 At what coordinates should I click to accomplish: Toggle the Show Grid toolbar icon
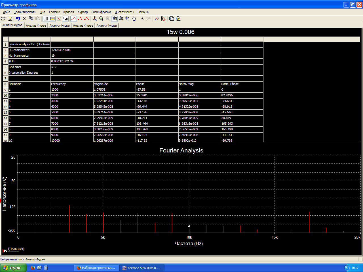point(46,19)
